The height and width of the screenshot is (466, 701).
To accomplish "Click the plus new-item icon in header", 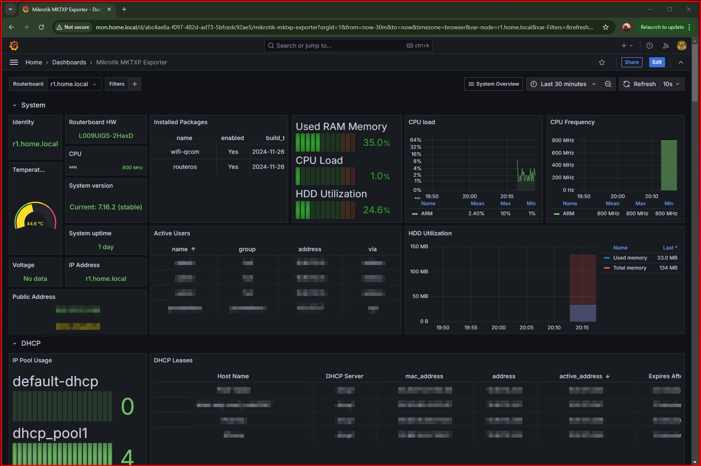I will click(x=627, y=46).
